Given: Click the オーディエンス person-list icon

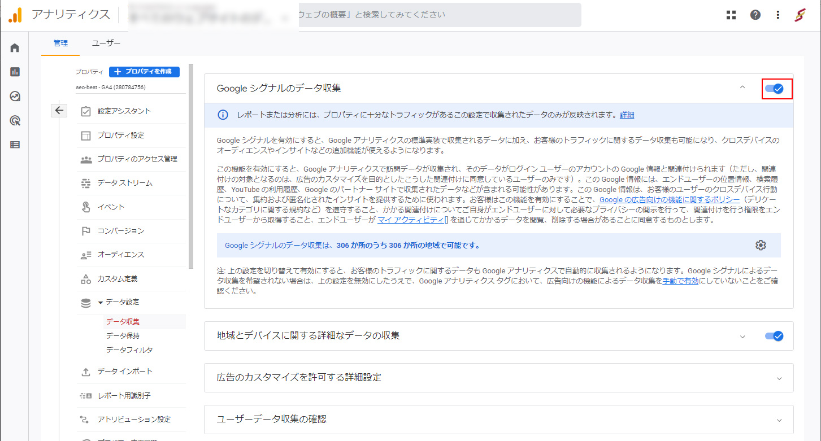Looking at the screenshot, I should (x=86, y=255).
